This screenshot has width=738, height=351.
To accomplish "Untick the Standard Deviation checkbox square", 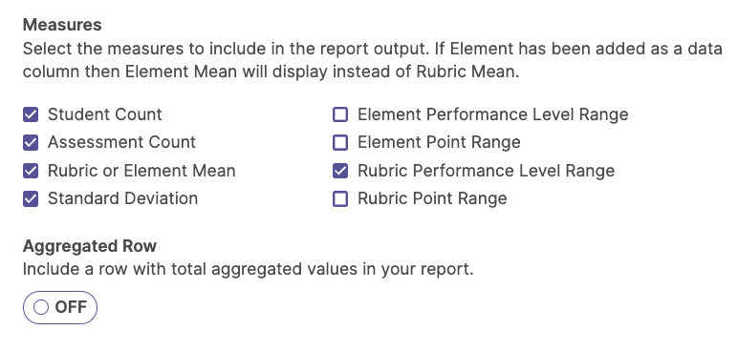I will (x=31, y=198).
